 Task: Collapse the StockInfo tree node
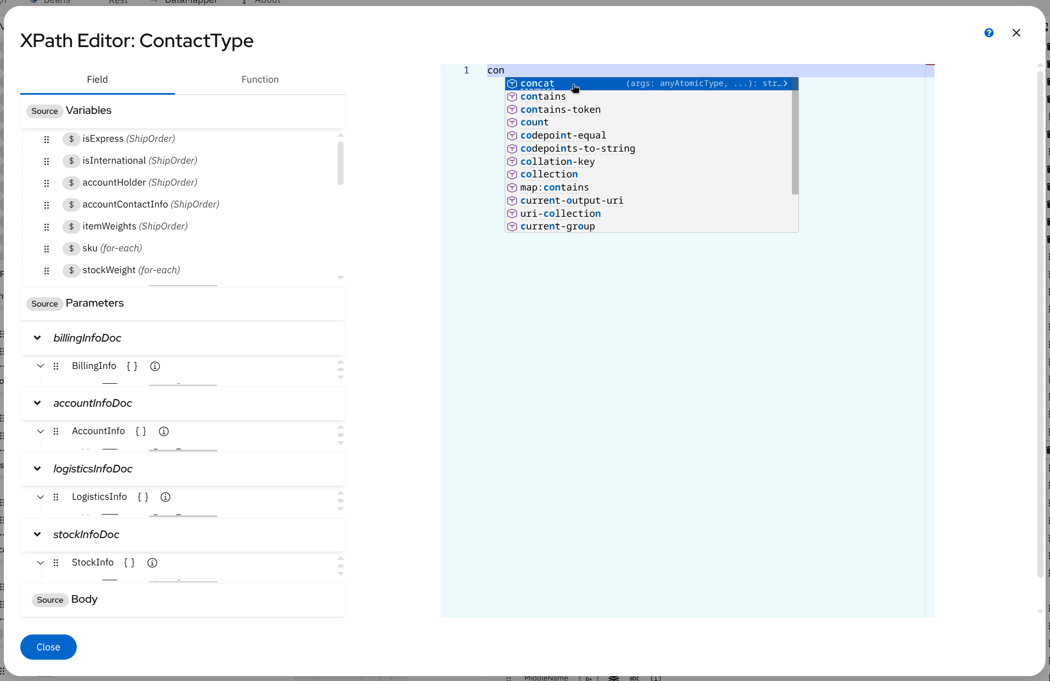point(41,563)
